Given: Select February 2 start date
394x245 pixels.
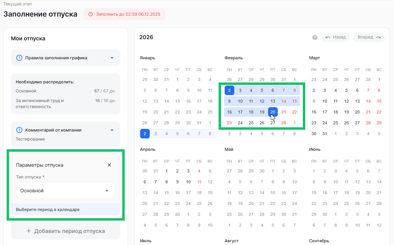Looking at the screenshot, I should [229, 90].
